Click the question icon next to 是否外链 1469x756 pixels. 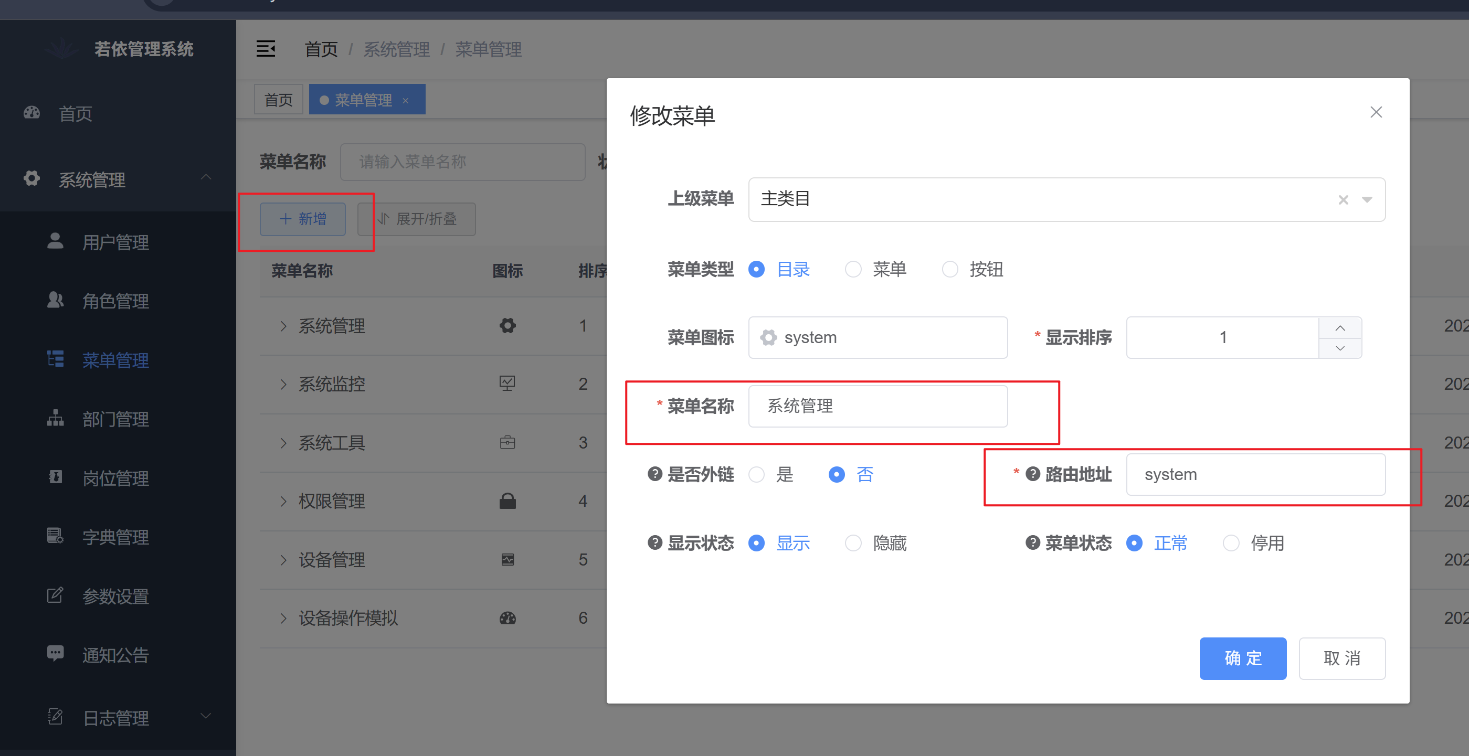pyautogui.click(x=654, y=474)
